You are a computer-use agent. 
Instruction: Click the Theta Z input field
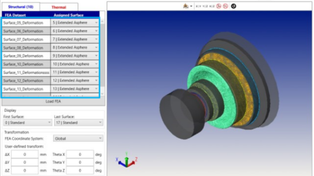coord(80,171)
